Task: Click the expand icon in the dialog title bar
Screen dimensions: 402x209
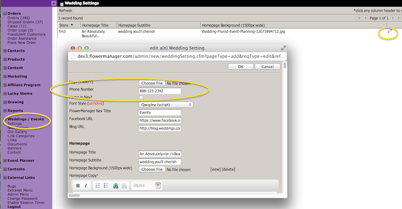Action: (x=283, y=48)
